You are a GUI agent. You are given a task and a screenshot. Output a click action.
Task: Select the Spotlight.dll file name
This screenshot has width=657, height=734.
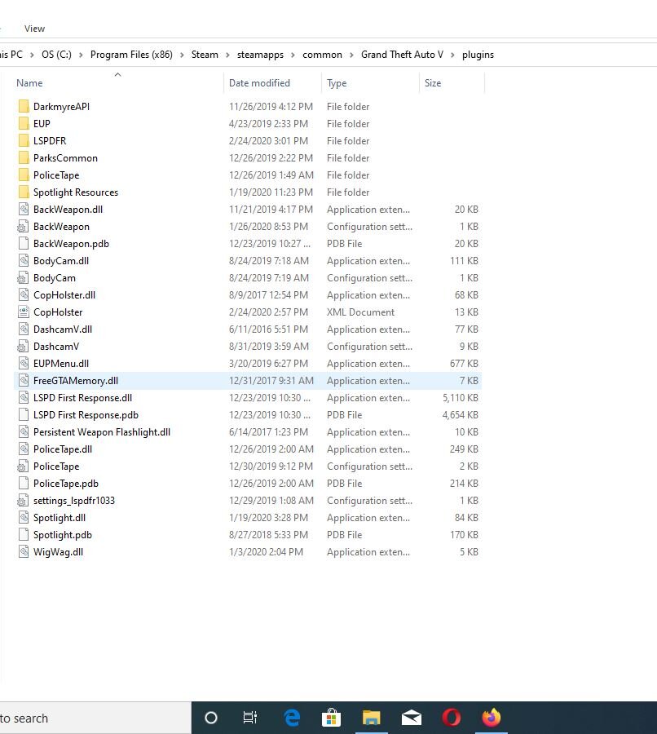[60, 518]
